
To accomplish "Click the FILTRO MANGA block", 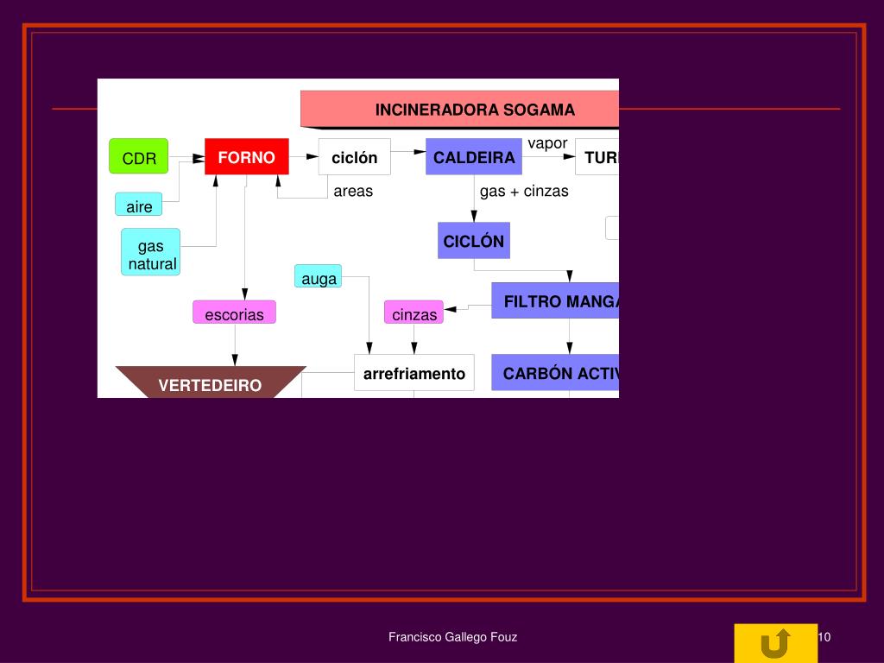I will click(555, 300).
